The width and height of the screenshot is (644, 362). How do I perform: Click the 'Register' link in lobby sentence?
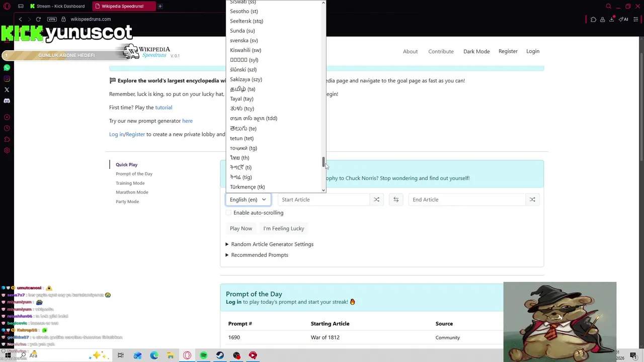135,134
